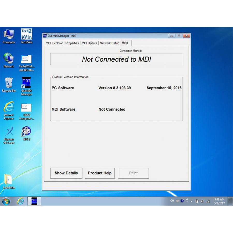This screenshot has width=233, height=233.
Task: Open the Computer desktop icon
Action: [9, 37]
